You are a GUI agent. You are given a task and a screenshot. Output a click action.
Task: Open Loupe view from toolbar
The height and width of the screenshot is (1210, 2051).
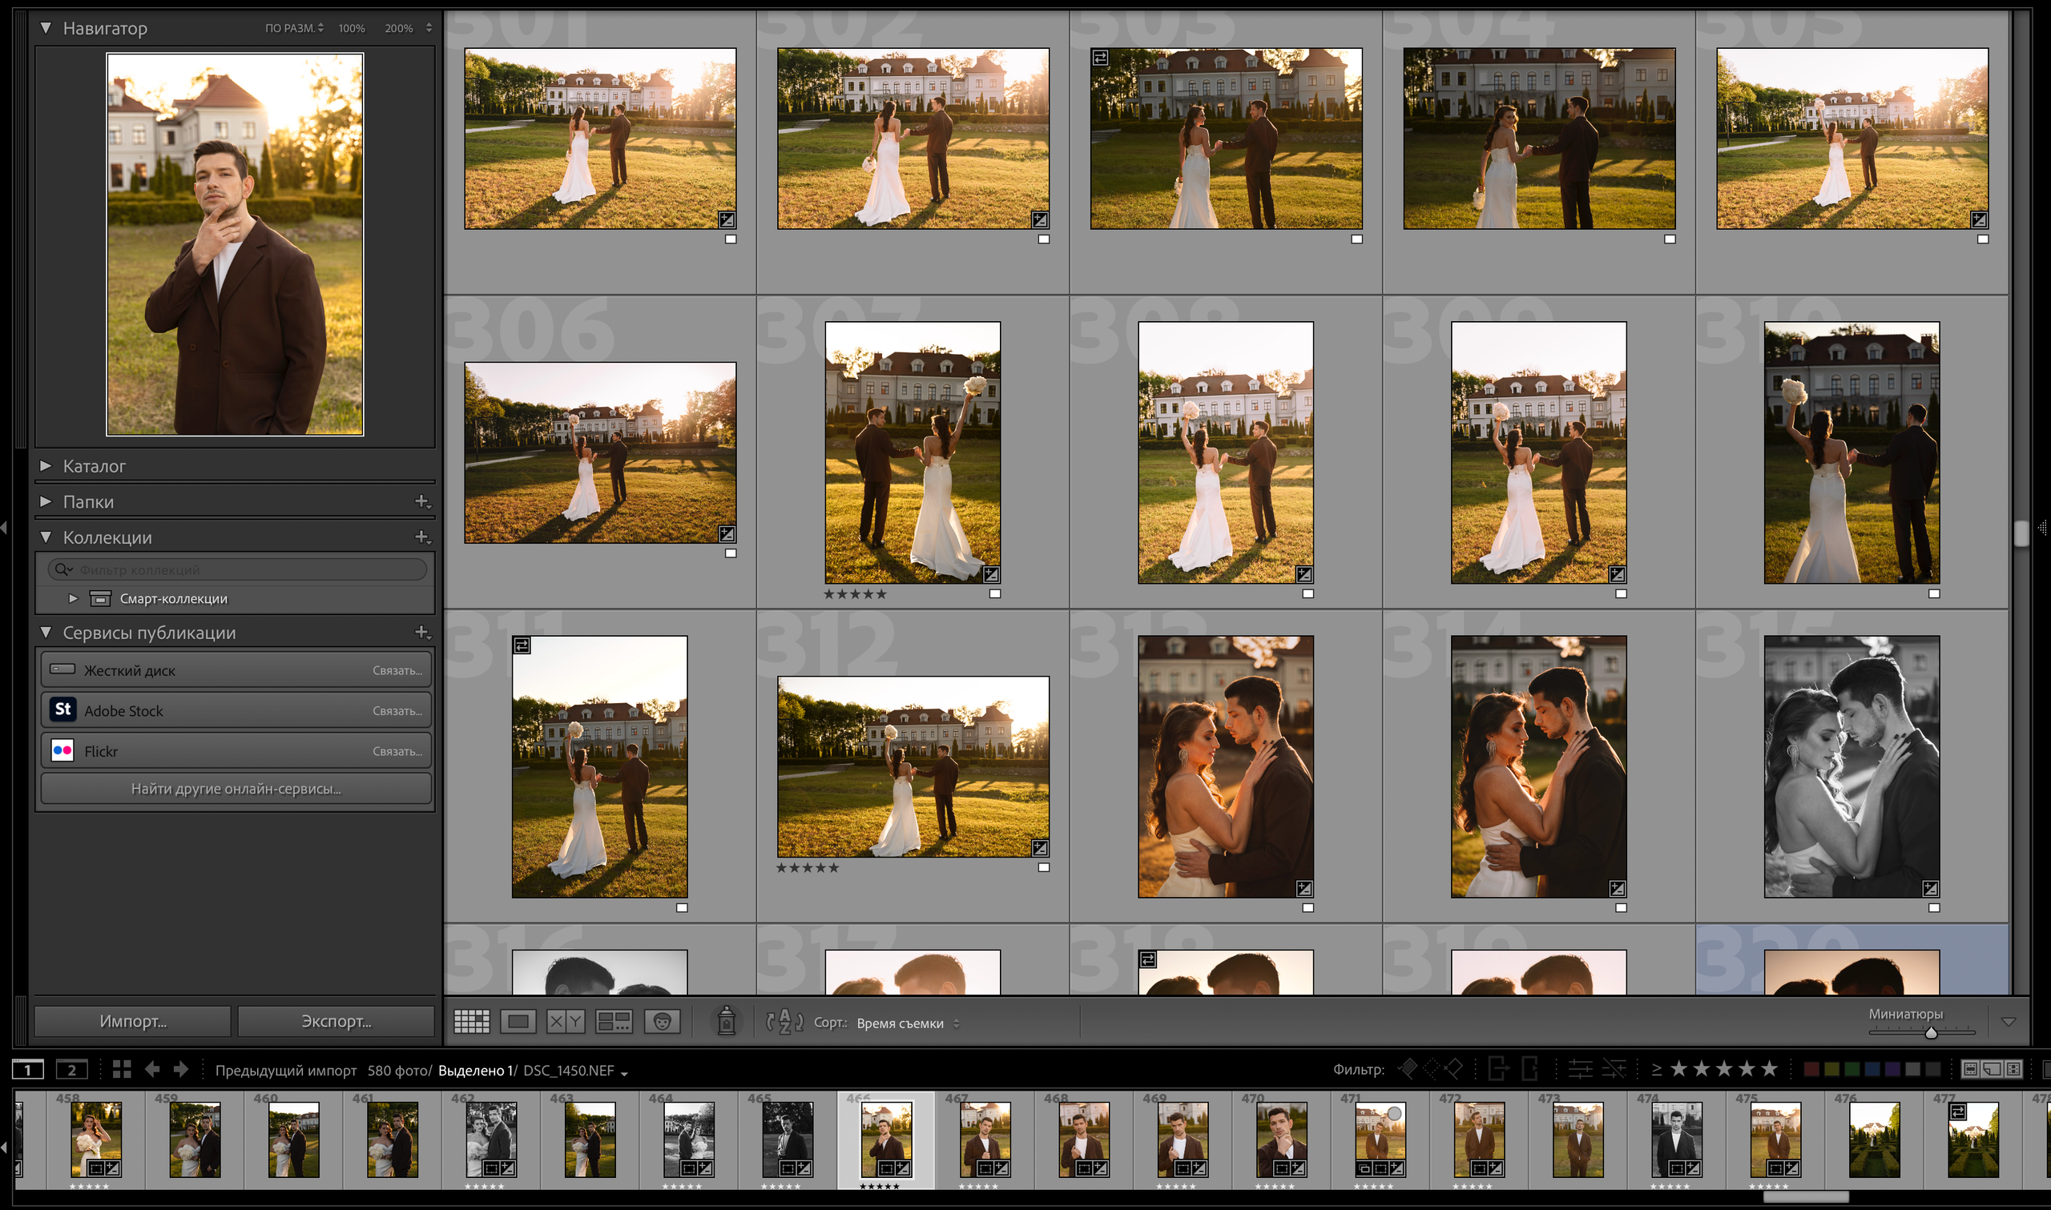518,1022
